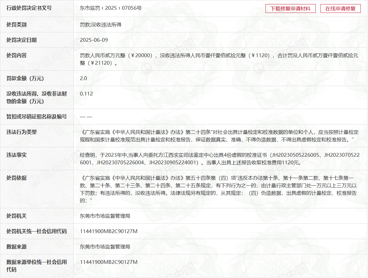Image resolution: width=368 pixels, height=278 pixels.
Task: Click the 处罚决定日期 row label
Action: tap(21, 40)
